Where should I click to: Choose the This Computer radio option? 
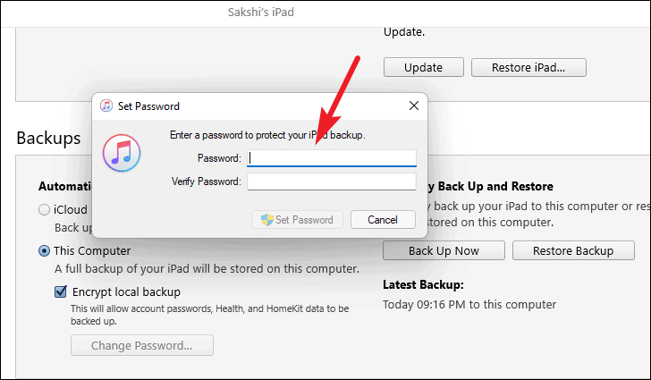pos(44,251)
